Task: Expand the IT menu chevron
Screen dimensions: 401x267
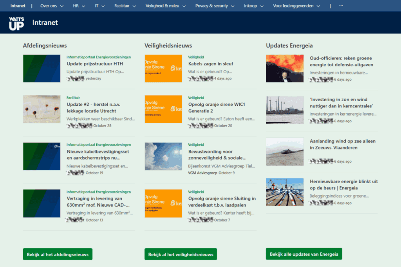Action: point(103,6)
